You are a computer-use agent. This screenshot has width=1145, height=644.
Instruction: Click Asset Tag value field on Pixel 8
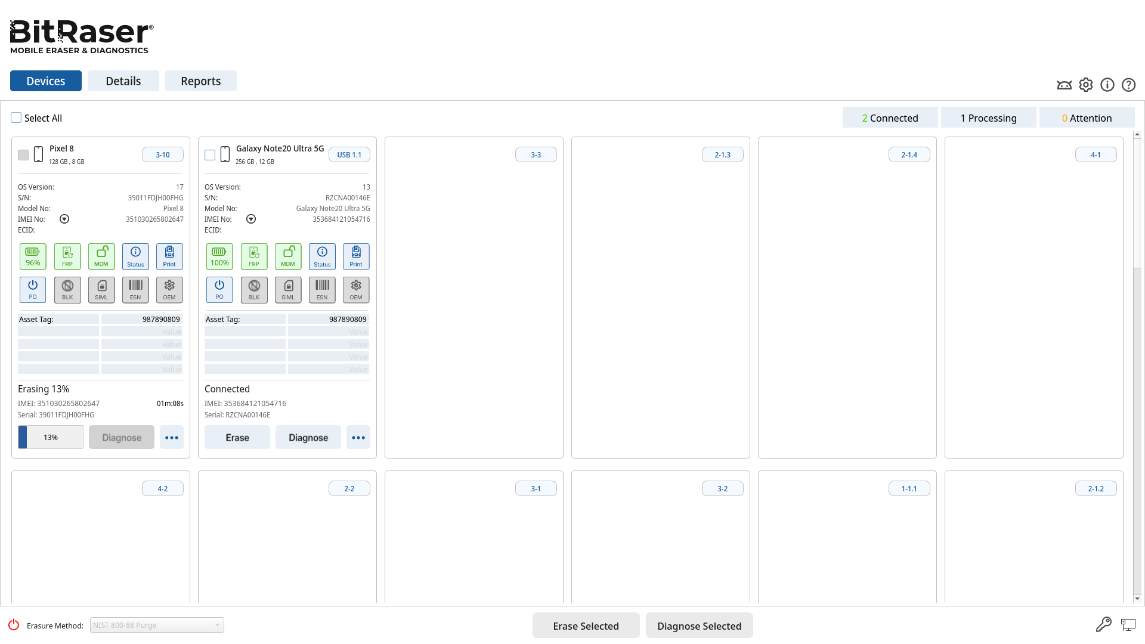click(x=142, y=319)
